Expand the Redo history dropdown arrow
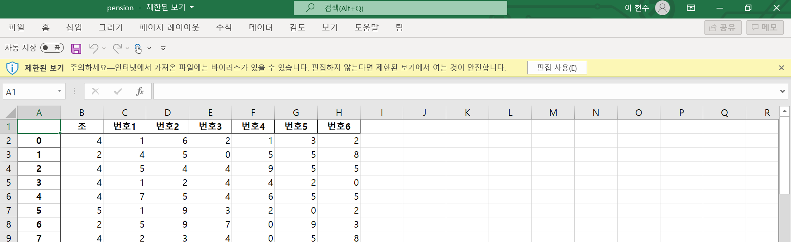791x242 pixels. click(127, 48)
